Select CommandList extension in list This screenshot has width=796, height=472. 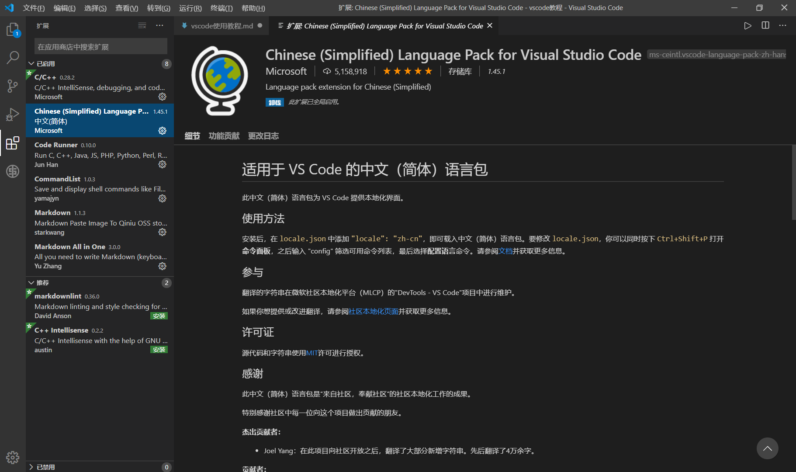(100, 188)
